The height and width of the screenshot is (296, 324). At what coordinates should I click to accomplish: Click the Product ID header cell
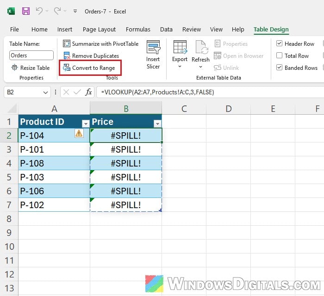pos(54,121)
